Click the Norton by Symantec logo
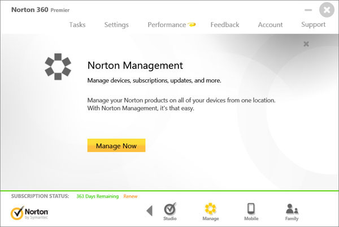This screenshot has height=227, width=339. pyautogui.click(x=29, y=213)
